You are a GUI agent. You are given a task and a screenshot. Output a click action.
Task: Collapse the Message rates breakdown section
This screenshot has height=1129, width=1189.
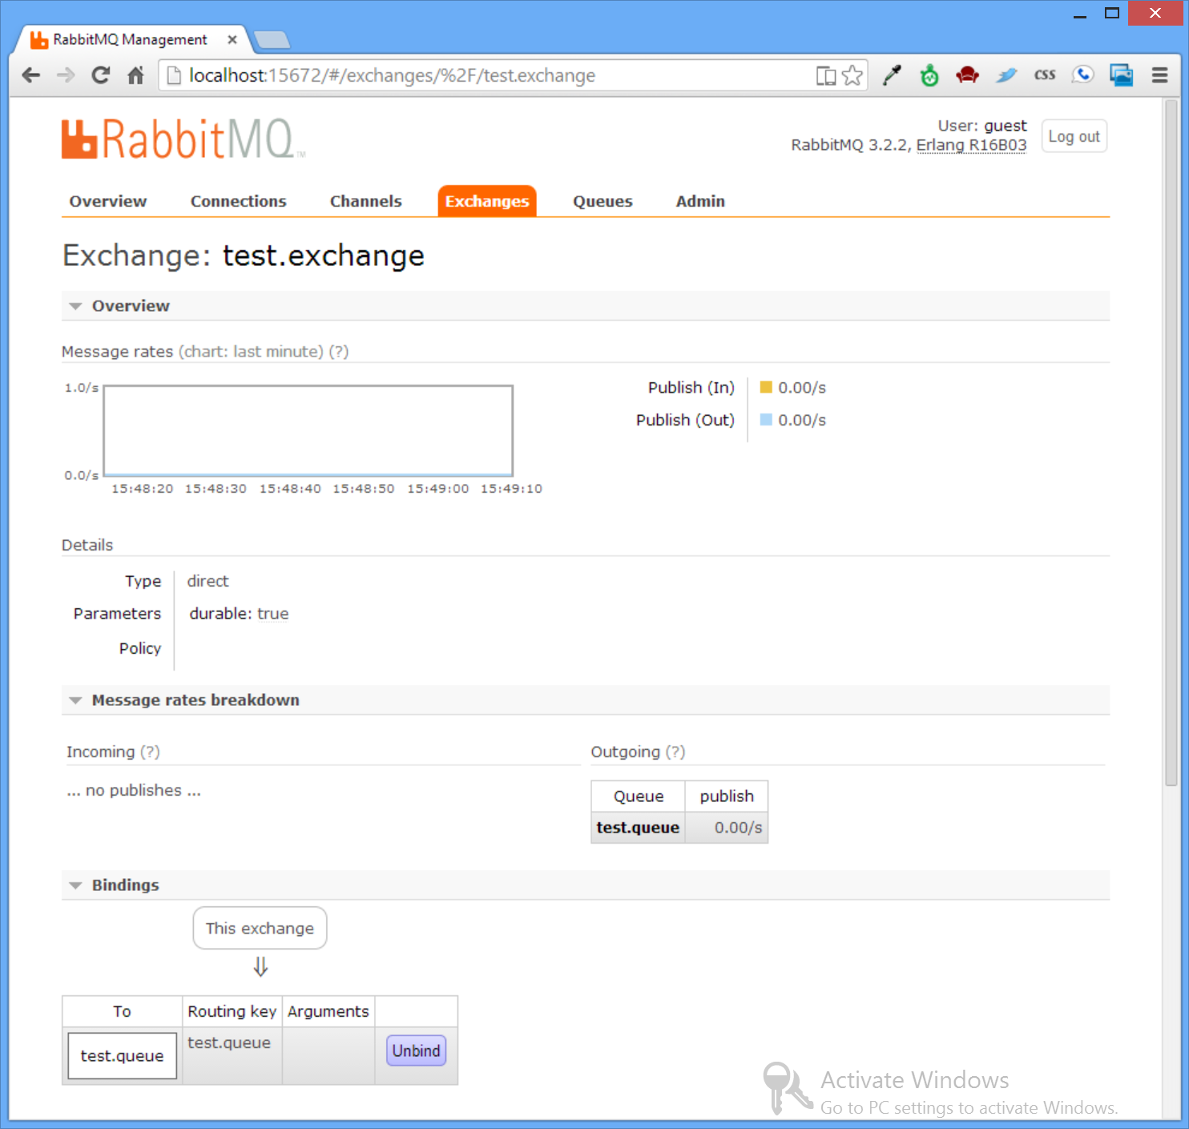point(75,700)
